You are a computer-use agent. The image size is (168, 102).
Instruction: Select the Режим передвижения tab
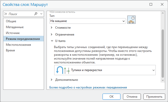tap(24, 39)
